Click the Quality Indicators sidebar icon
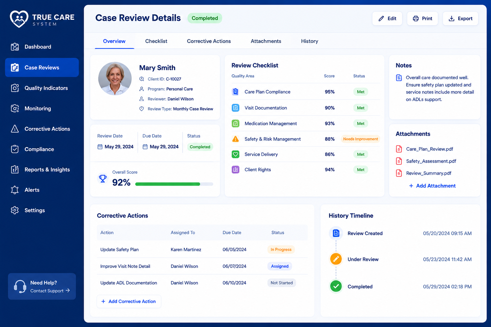 [x=15, y=88]
